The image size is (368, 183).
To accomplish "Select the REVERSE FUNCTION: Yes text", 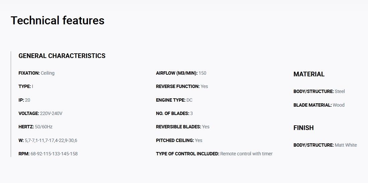I will click(x=182, y=86).
